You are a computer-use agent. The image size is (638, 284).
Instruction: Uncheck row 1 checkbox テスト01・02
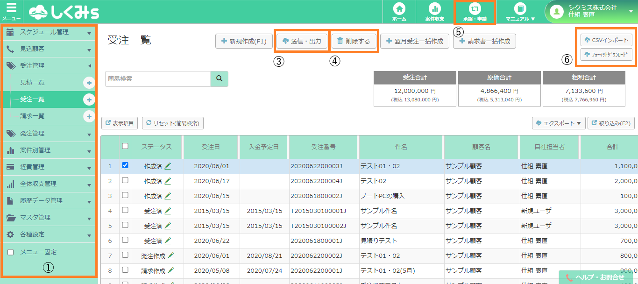125,165
